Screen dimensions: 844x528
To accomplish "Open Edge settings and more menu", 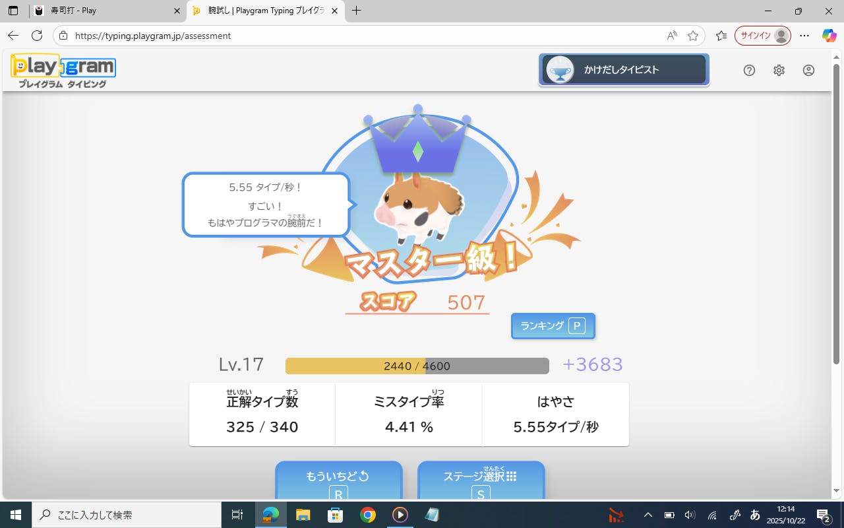I will 804,36.
